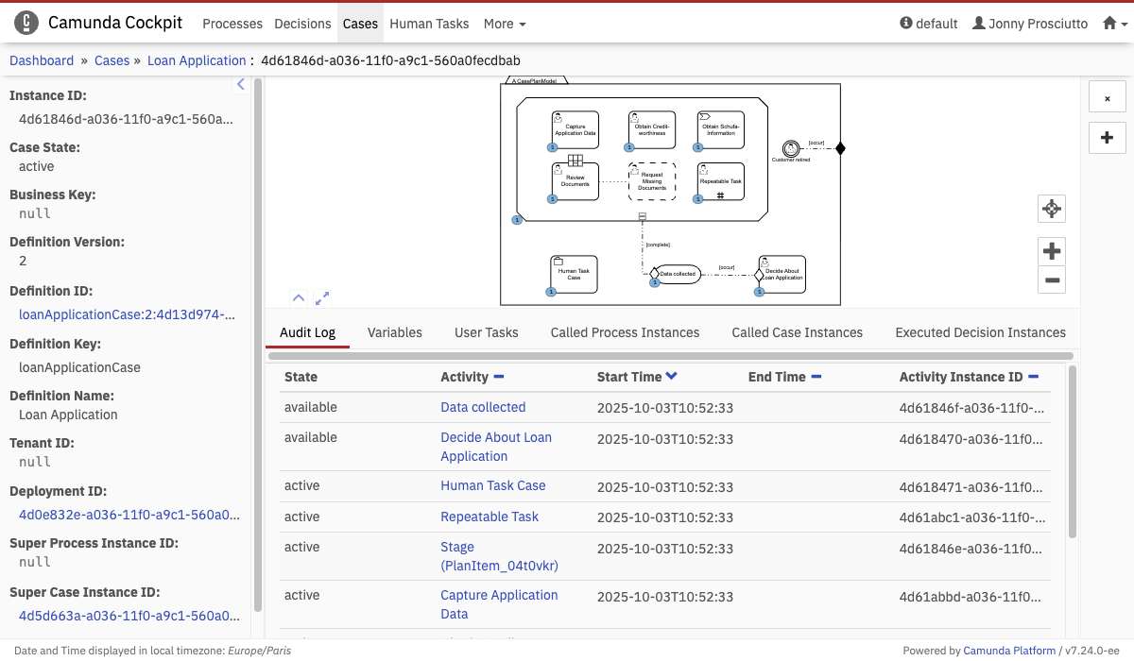Switch to the Variables tab
This screenshot has width=1134, height=661.
click(394, 332)
